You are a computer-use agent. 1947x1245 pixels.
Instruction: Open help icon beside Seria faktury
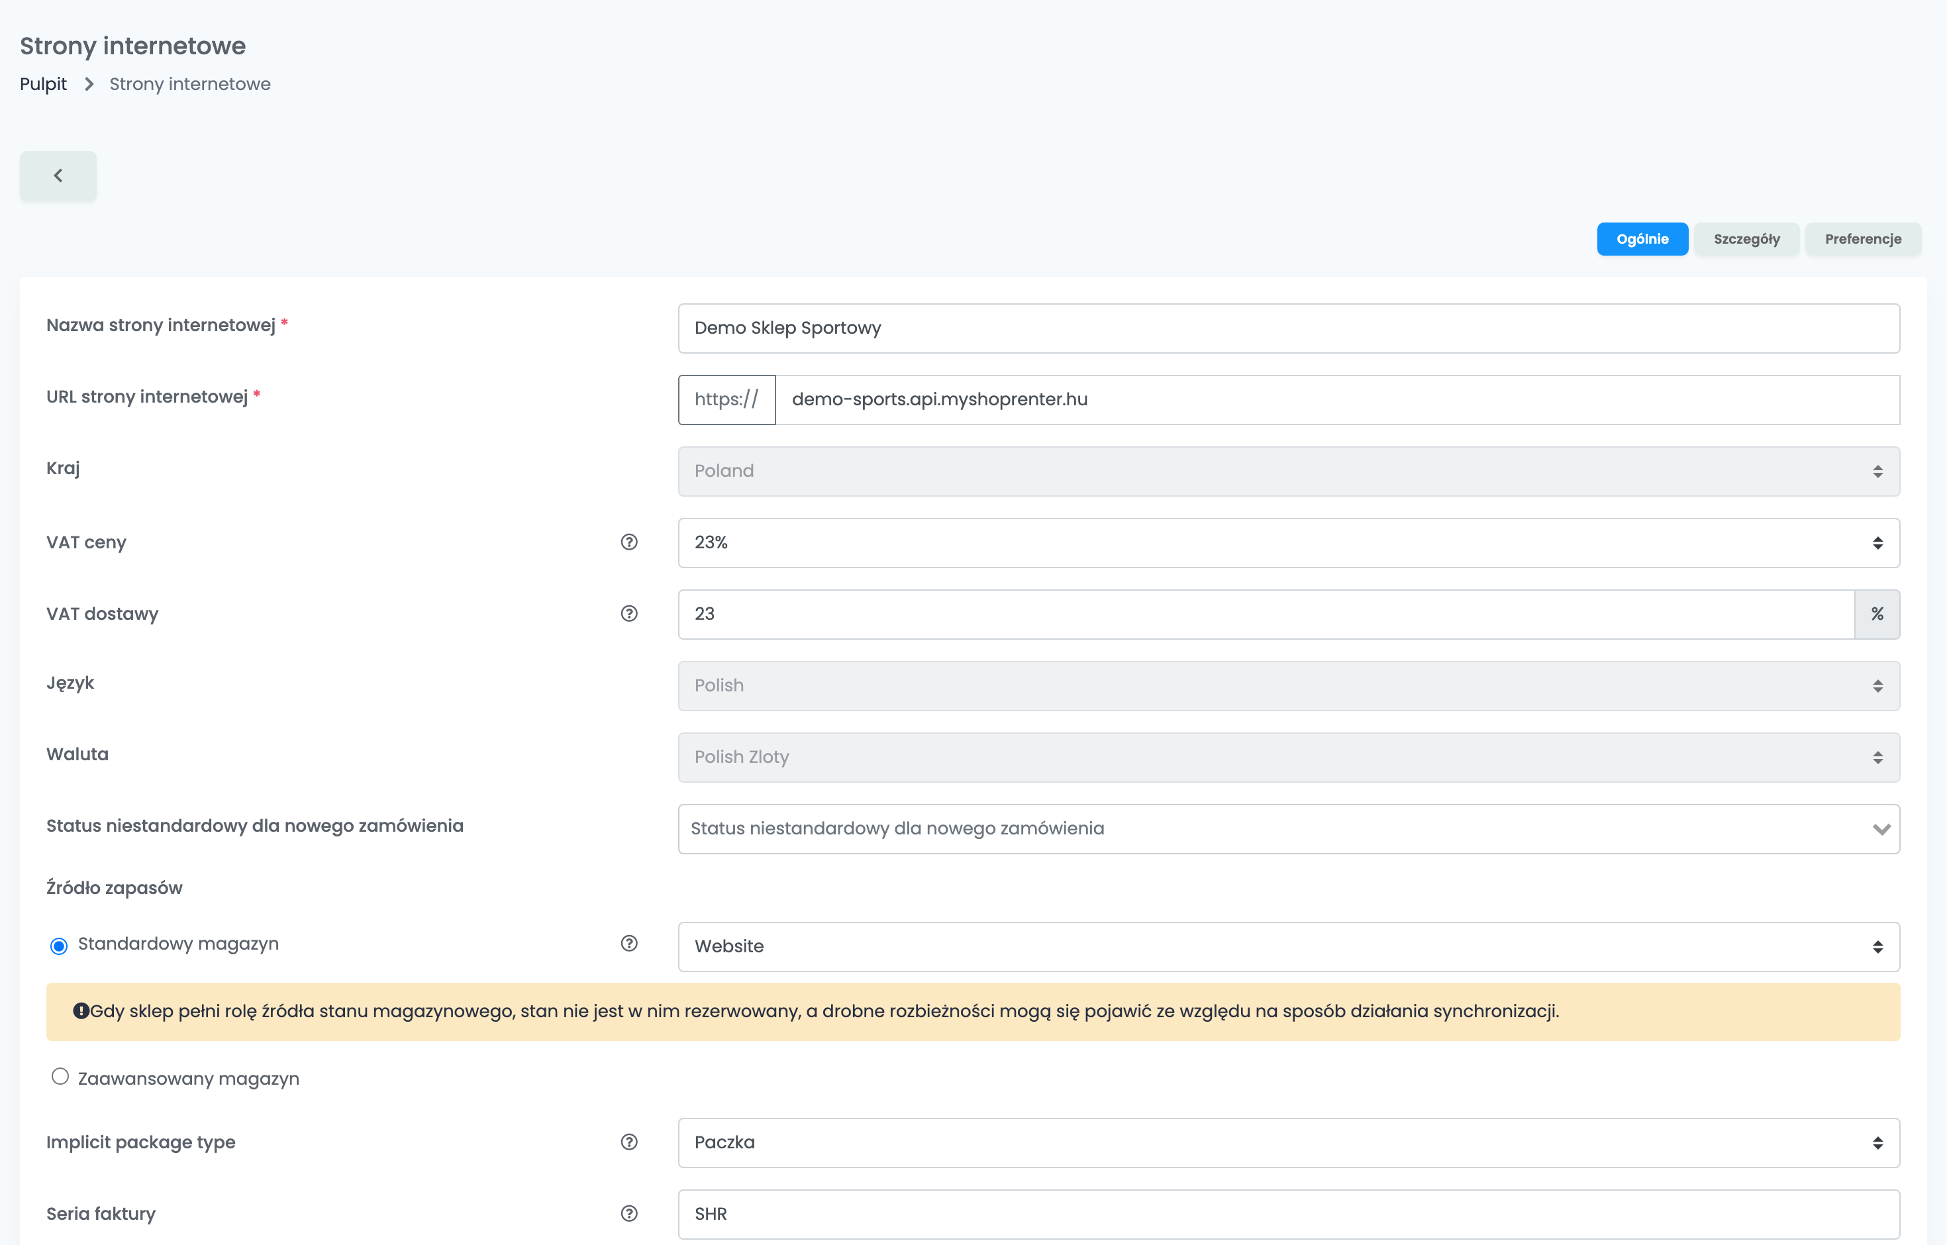(x=629, y=1213)
